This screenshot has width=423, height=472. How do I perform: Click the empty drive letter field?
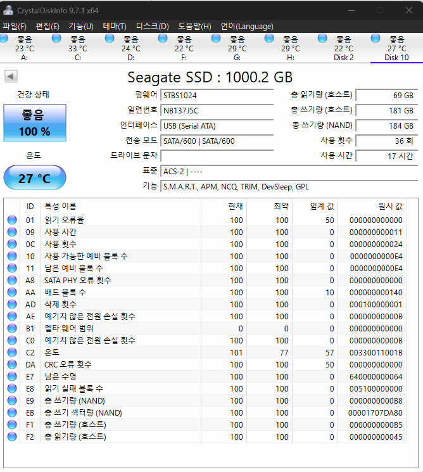click(x=217, y=156)
